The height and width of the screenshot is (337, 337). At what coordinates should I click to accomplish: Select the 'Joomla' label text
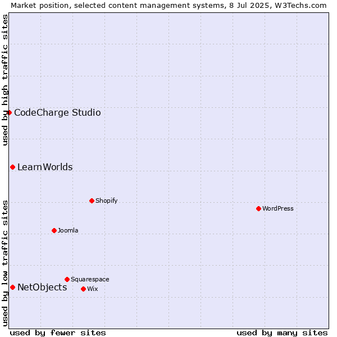(68, 230)
